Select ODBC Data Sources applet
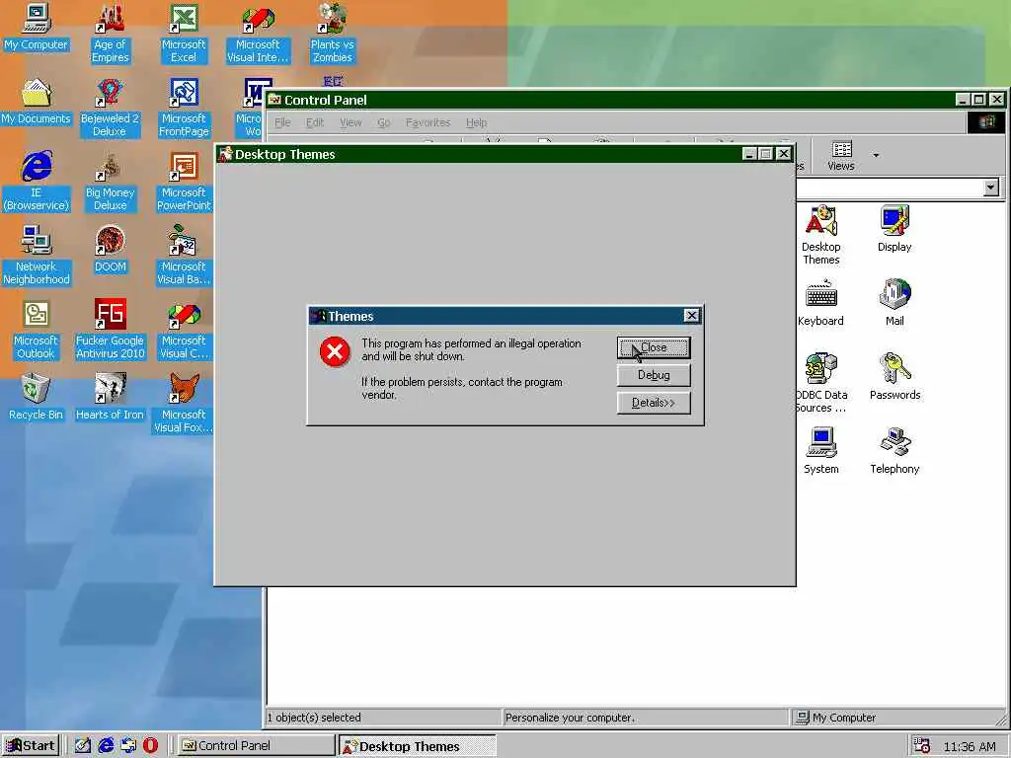 coord(820,383)
